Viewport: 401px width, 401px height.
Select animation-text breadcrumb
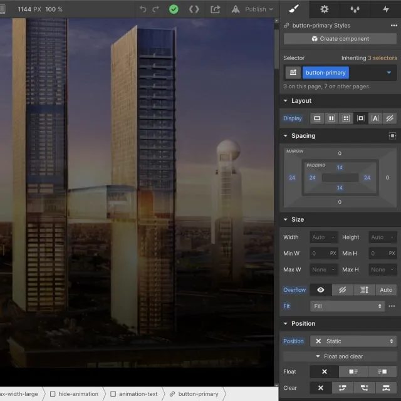tap(134, 394)
